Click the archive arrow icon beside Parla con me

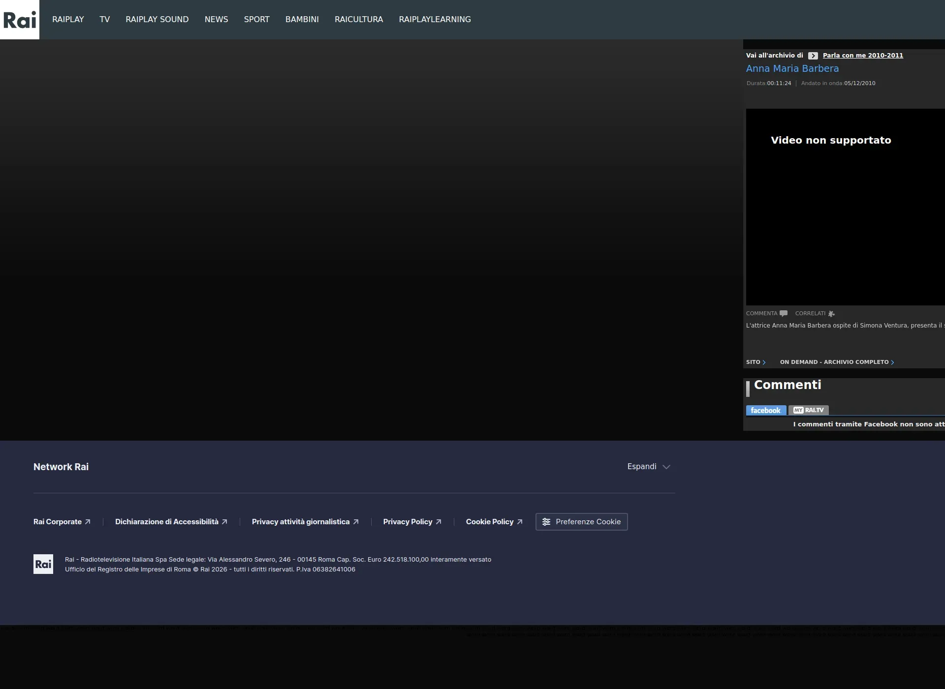pyautogui.click(x=813, y=56)
